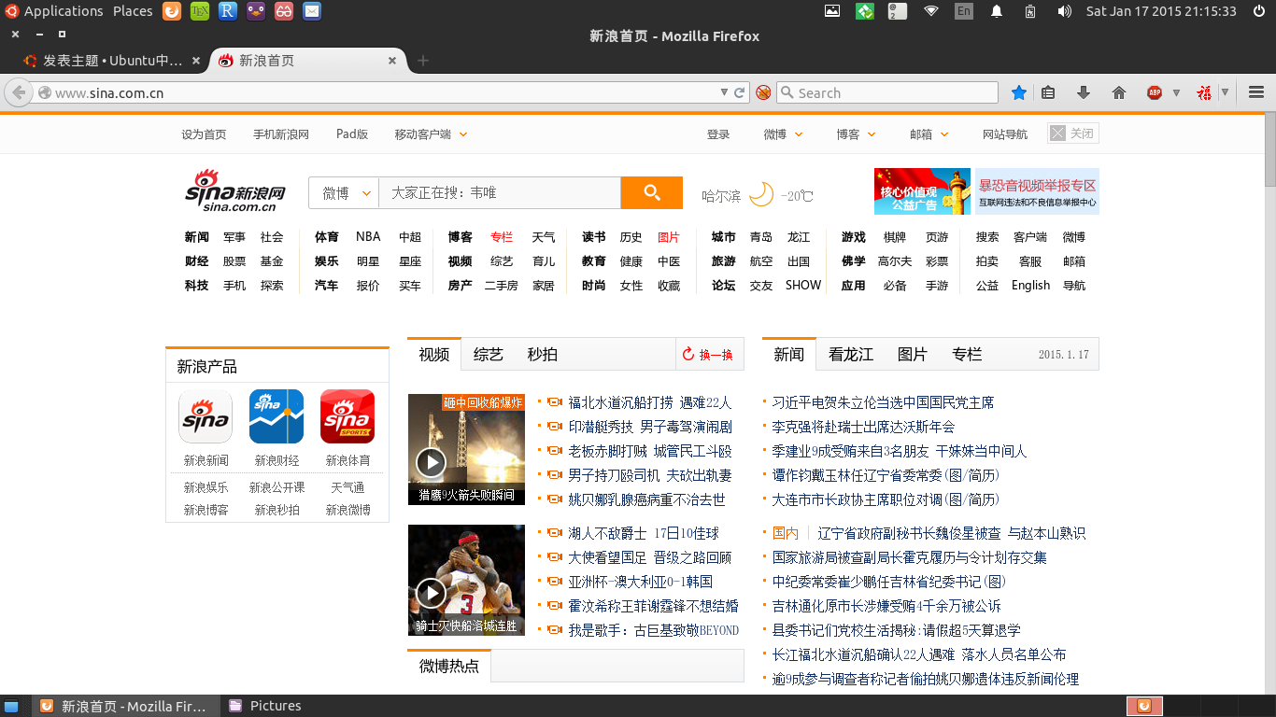The width and height of the screenshot is (1276, 717).
Task: Play the basketball game video thumbnail
Action: [466, 580]
